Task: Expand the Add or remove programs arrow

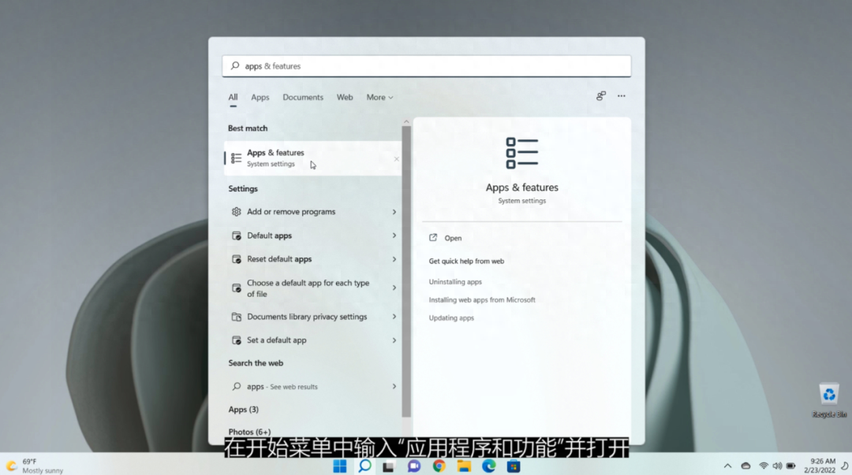Action: point(394,212)
